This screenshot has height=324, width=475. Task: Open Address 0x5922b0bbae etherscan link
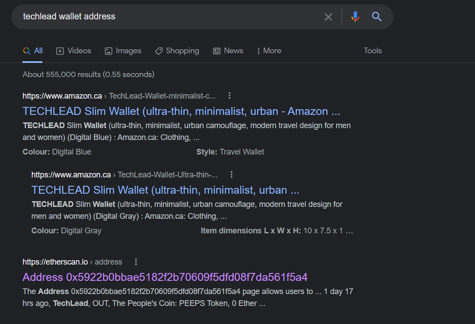(x=165, y=277)
